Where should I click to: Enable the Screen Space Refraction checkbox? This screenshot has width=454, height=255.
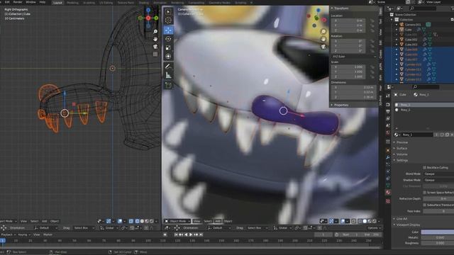[424, 193]
